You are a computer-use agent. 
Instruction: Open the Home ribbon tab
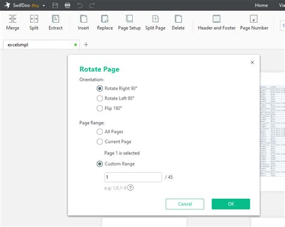click(262, 5)
